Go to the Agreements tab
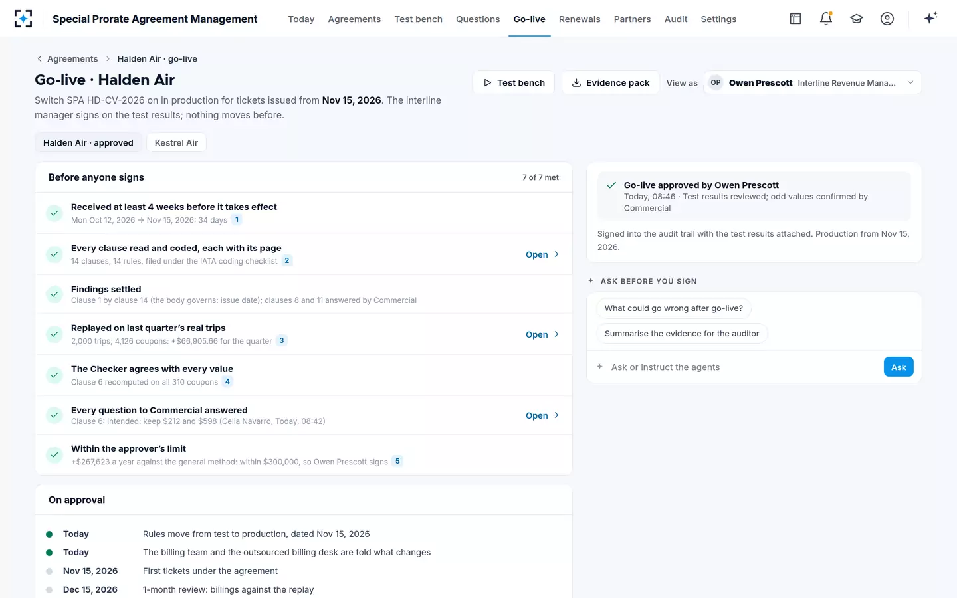 (354, 19)
